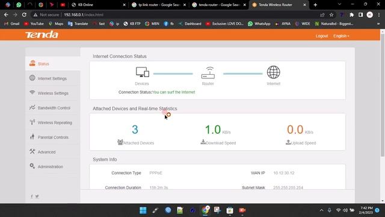The width and height of the screenshot is (385, 217).
Task: Click the attached devices count 3
Action: pos(135,130)
